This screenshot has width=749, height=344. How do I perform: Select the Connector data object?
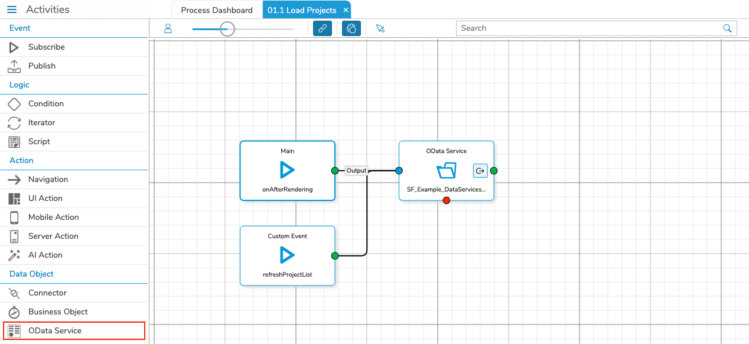(x=47, y=293)
